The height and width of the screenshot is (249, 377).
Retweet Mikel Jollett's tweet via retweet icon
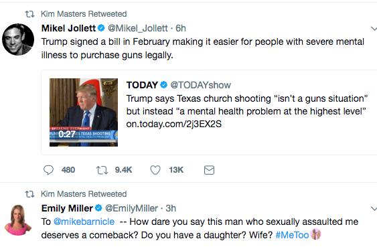[x=102, y=170]
